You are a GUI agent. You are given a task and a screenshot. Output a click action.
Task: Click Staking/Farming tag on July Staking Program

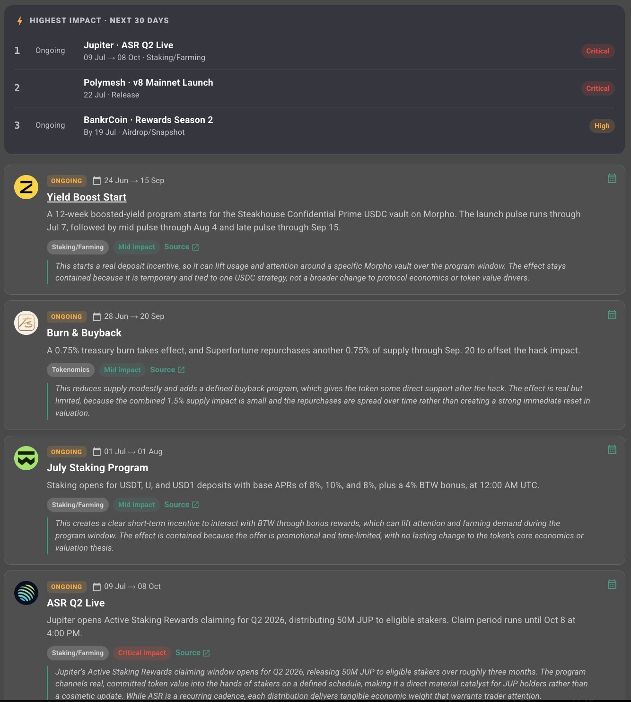[78, 505]
